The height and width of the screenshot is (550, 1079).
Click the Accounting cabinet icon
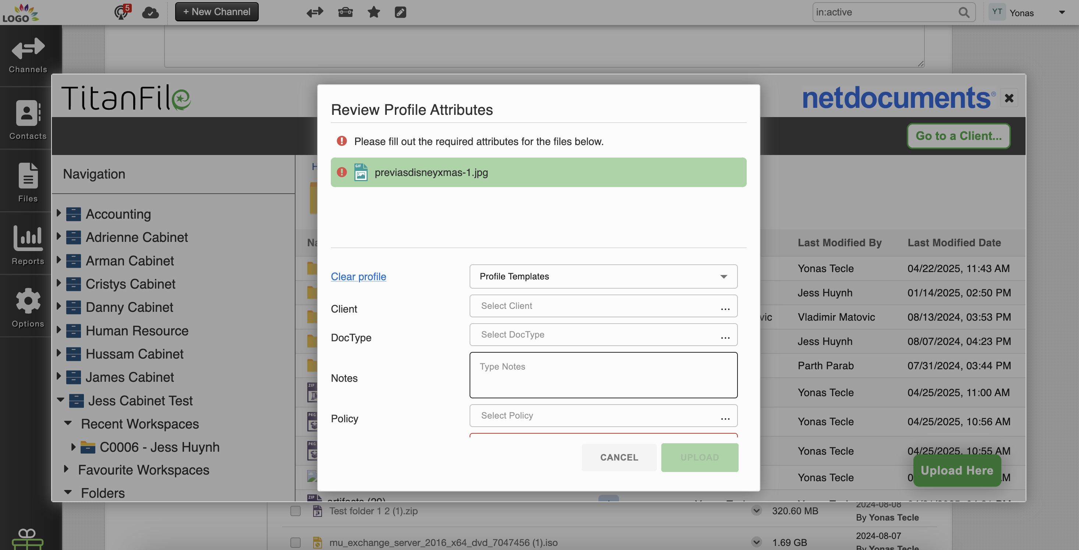(73, 214)
